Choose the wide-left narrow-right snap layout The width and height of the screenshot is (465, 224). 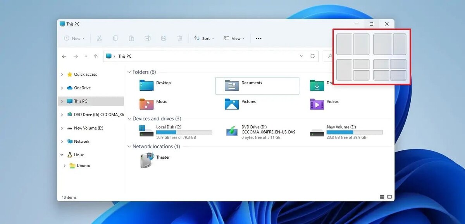[x=390, y=44]
